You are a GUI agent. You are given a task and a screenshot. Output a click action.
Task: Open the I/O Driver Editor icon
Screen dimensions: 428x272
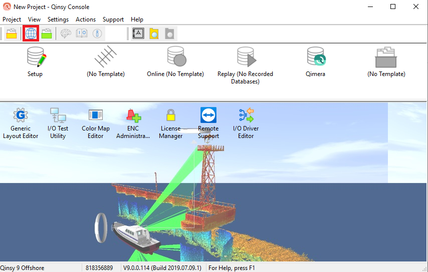pyautogui.click(x=246, y=115)
